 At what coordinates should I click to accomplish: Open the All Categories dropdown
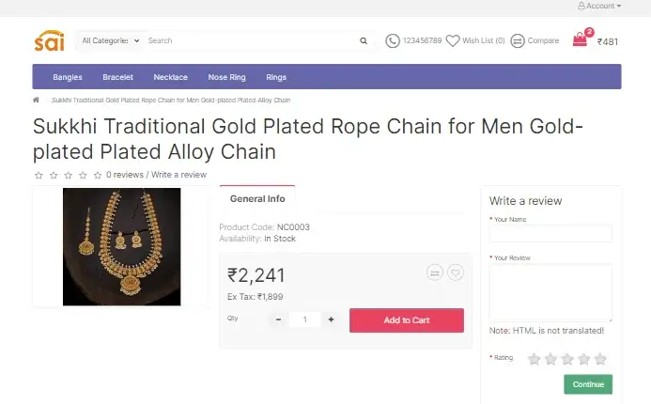pos(110,40)
